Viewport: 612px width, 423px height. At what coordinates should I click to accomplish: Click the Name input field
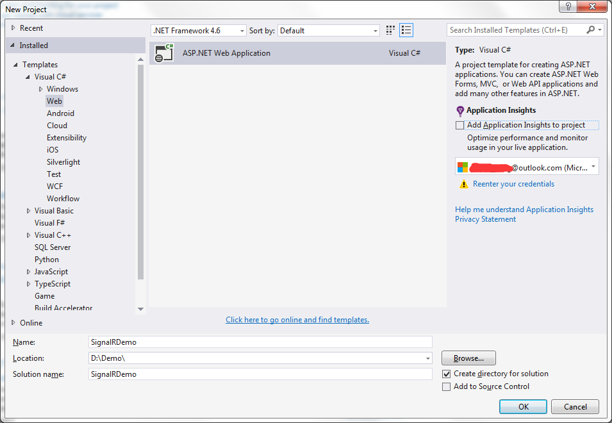pyautogui.click(x=260, y=342)
